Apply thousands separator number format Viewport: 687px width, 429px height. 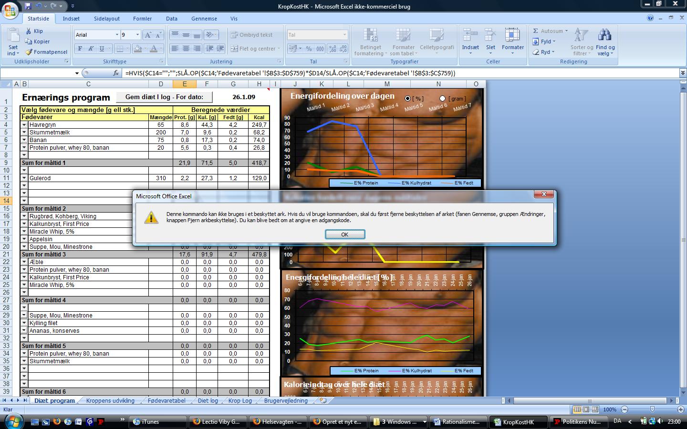click(320, 49)
